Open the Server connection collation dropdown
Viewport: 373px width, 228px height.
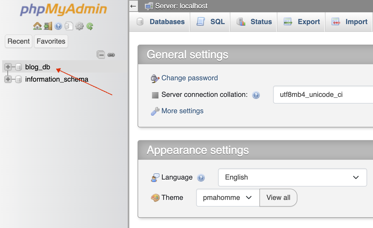point(323,95)
